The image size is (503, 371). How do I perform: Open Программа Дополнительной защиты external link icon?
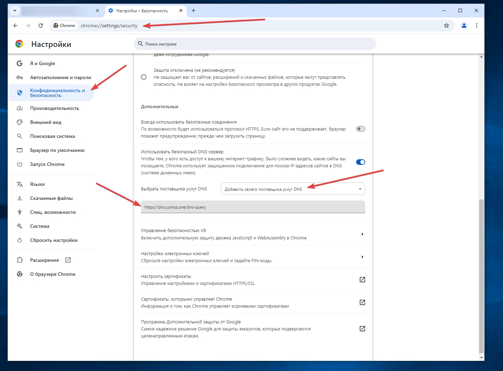click(x=362, y=329)
